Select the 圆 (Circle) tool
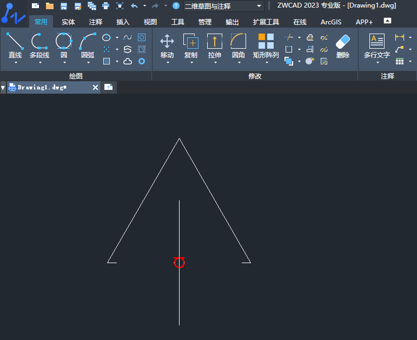 [64, 45]
